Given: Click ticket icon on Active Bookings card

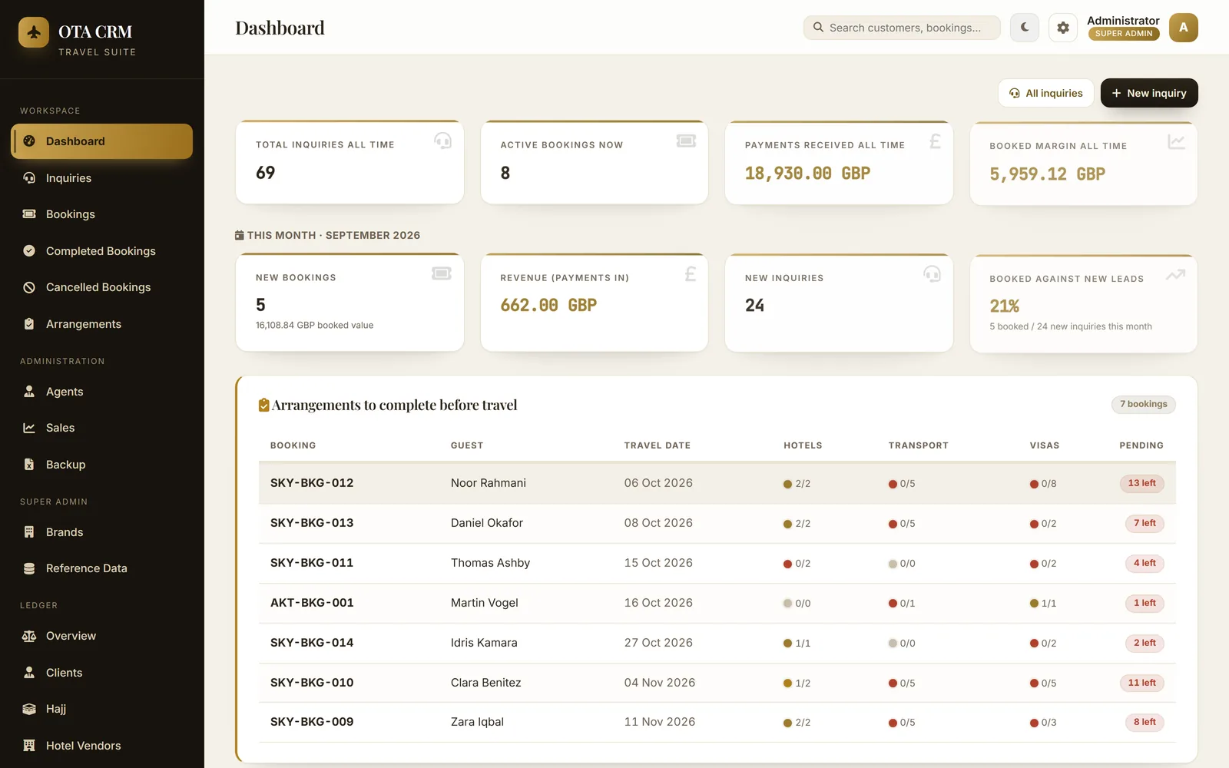Looking at the screenshot, I should (x=686, y=141).
